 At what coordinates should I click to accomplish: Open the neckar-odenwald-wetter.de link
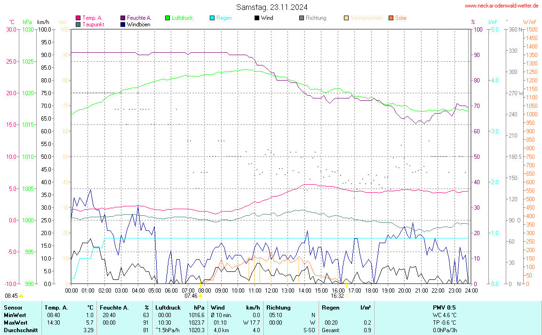(x=501, y=6)
